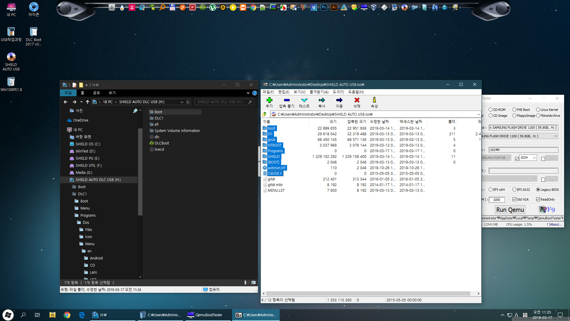Open the SAMSUNG FLASH DRIVE dropdown

(555, 136)
